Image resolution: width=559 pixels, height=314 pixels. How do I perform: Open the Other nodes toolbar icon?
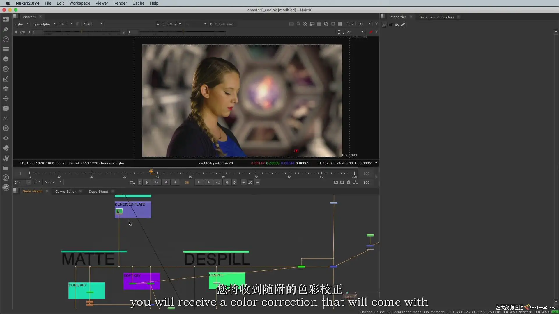[x=6, y=168]
